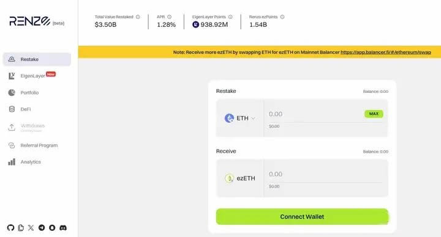Click the info icon next to APR
Image resolution: width=441 pixels, height=237 pixels.
pyautogui.click(x=169, y=17)
